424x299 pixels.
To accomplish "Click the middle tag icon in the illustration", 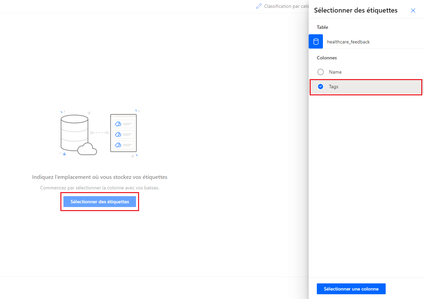I will (118, 134).
